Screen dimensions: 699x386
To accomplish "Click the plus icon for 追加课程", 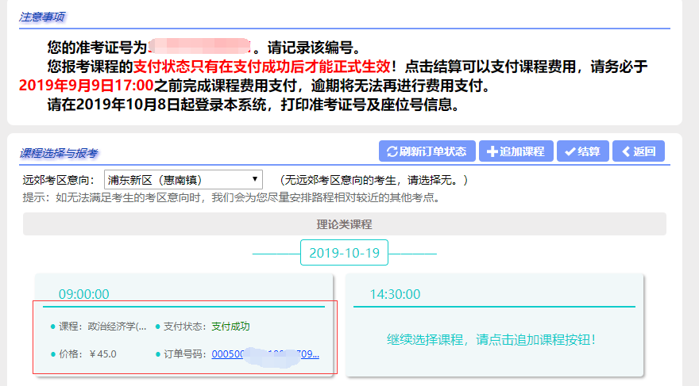I will click(x=492, y=151).
